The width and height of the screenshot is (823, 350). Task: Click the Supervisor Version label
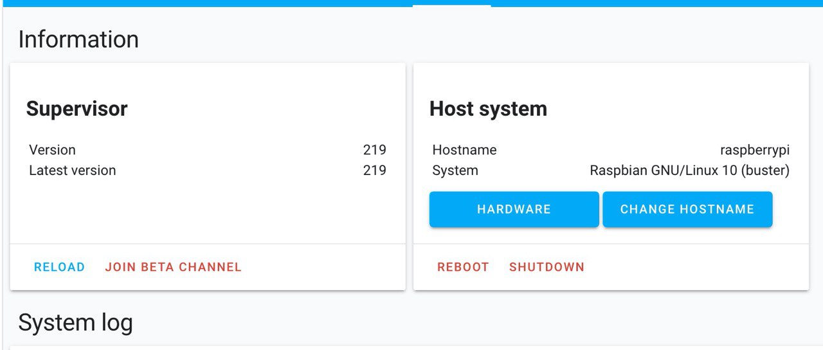click(x=52, y=150)
